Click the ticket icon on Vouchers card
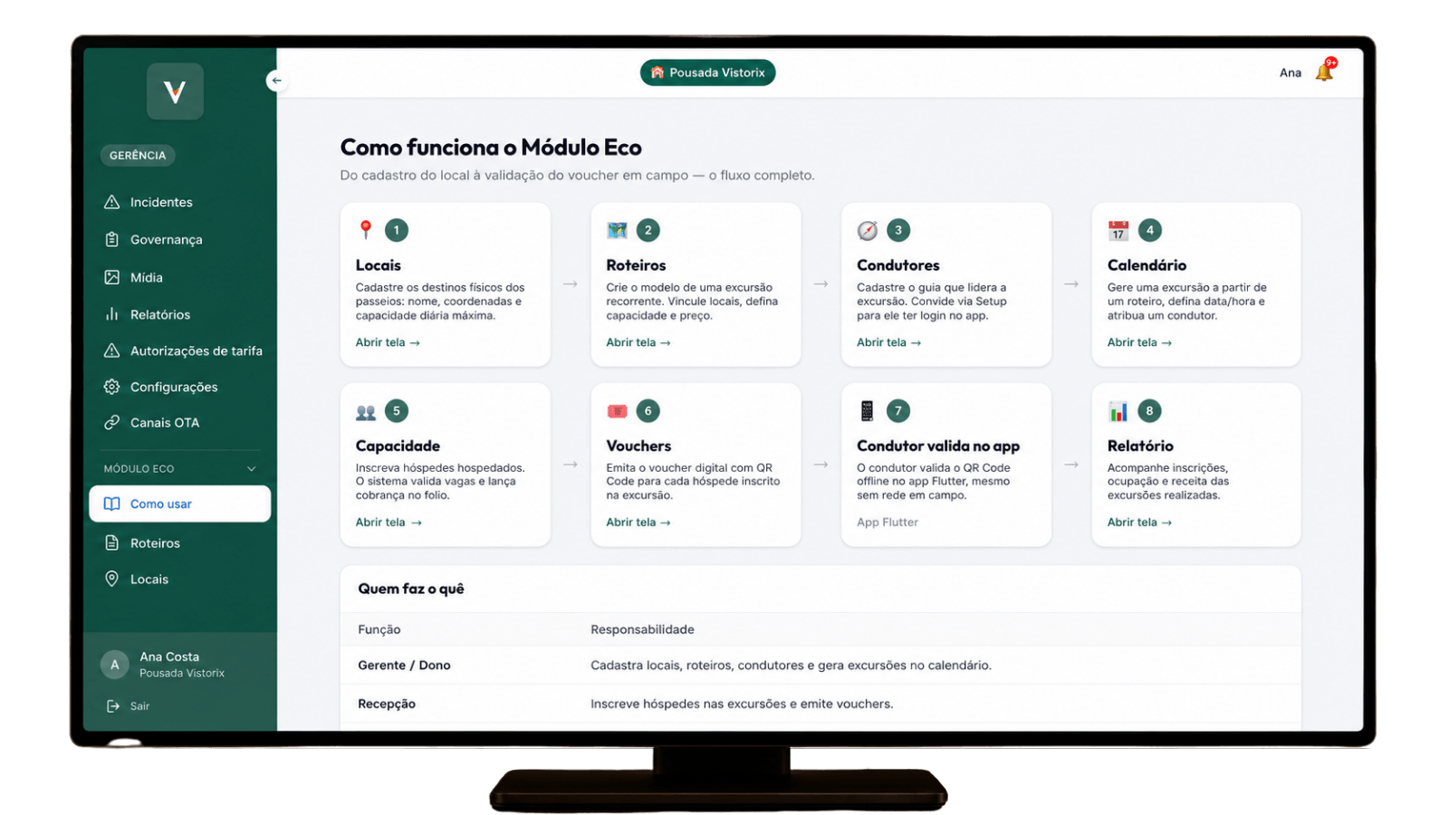The height and width of the screenshot is (815, 1449). click(x=617, y=411)
